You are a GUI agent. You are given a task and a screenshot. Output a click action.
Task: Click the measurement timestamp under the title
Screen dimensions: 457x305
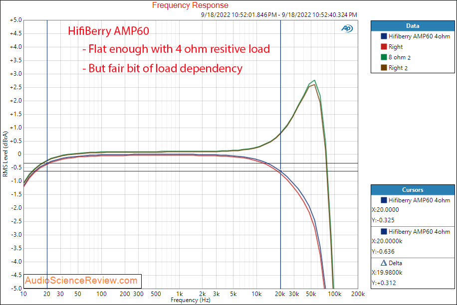click(x=279, y=15)
